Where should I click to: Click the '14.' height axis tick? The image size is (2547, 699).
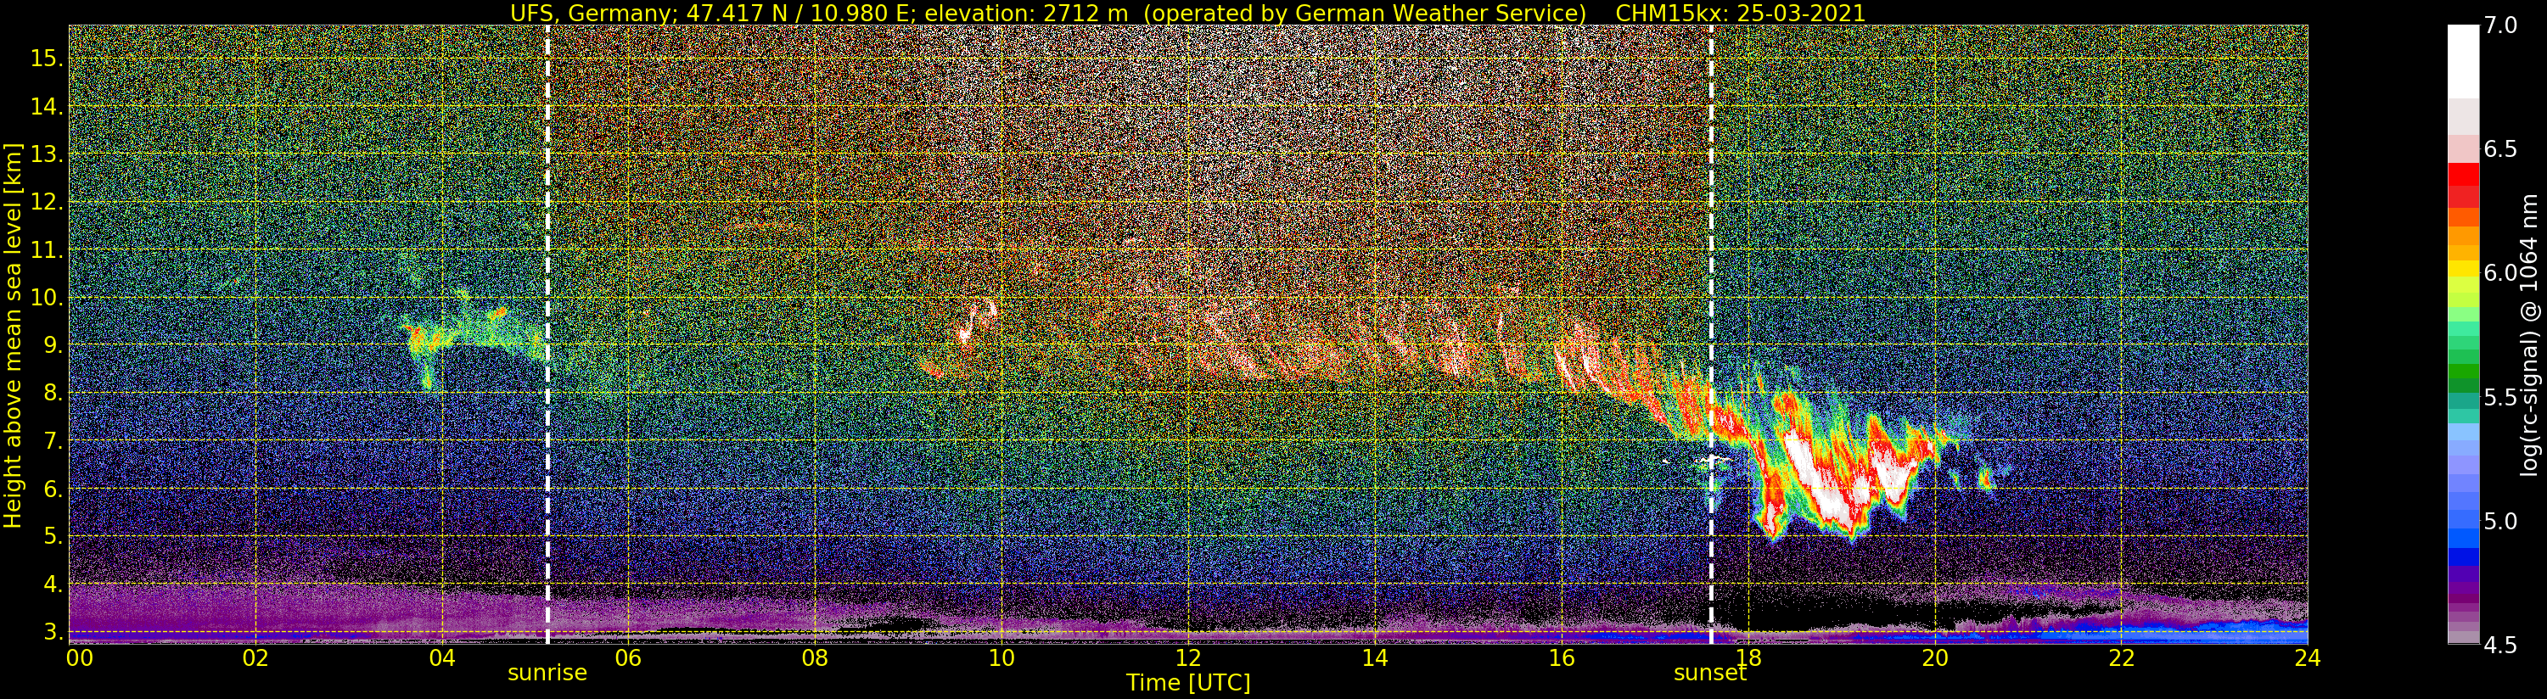point(47,107)
